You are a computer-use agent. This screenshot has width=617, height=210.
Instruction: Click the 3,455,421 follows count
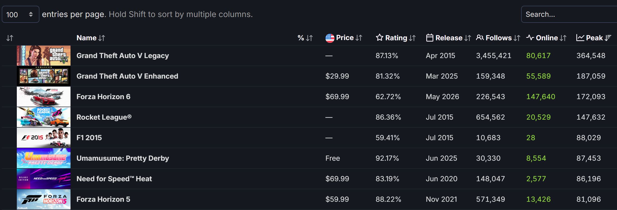494,56
